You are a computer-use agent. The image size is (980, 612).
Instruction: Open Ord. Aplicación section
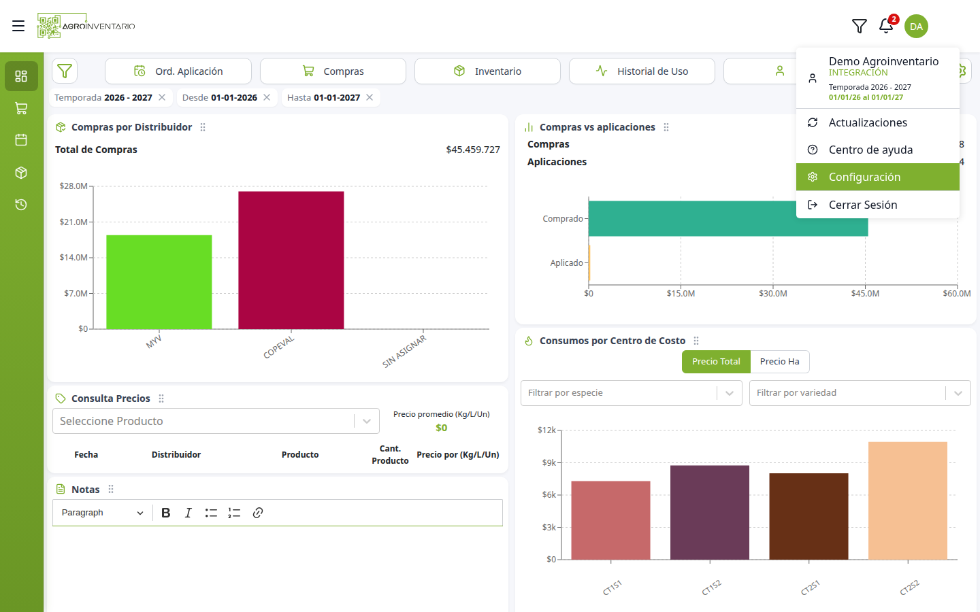pyautogui.click(x=178, y=71)
